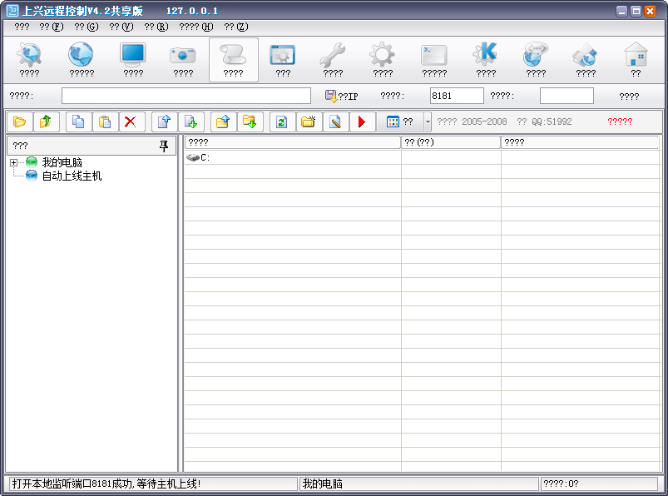Click the gear with K icon
The image size is (668, 496).
pos(485,59)
